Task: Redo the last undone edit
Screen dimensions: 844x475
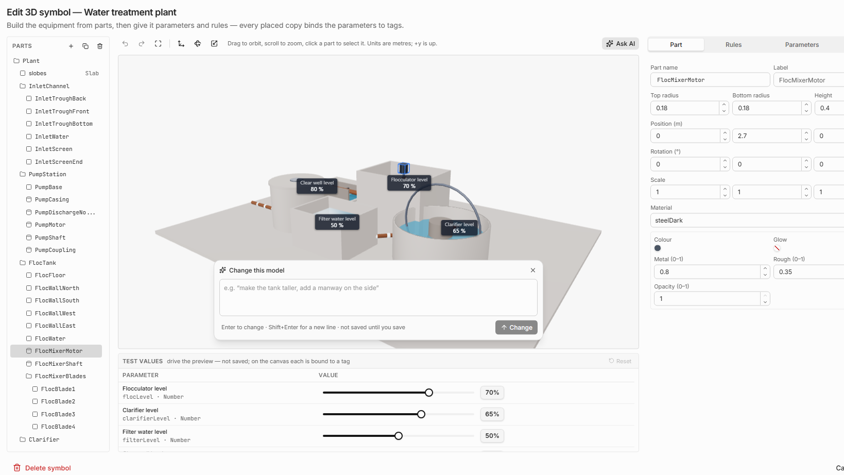Action: pyautogui.click(x=142, y=44)
